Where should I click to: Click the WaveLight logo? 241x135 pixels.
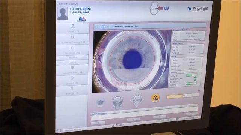coord(197,9)
